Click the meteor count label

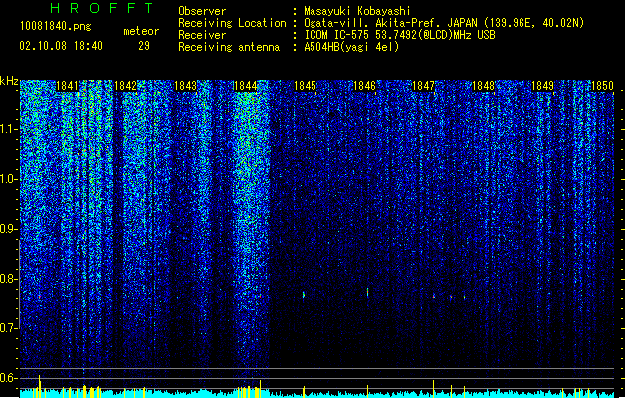(141, 31)
